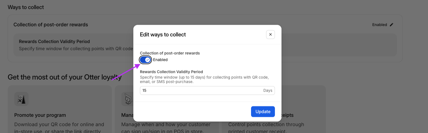This screenshot has width=428, height=133.
Task: Click the Days unit suffix in the input
Action: (268, 90)
